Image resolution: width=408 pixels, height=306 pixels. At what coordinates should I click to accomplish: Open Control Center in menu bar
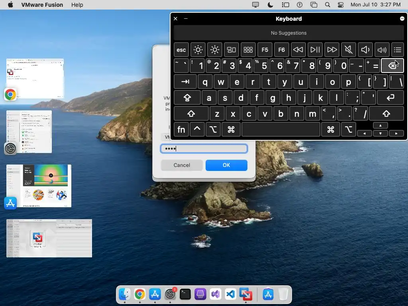[x=341, y=5]
